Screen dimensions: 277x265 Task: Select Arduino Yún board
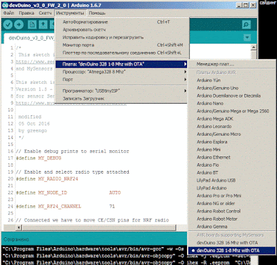tap(232, 80)
